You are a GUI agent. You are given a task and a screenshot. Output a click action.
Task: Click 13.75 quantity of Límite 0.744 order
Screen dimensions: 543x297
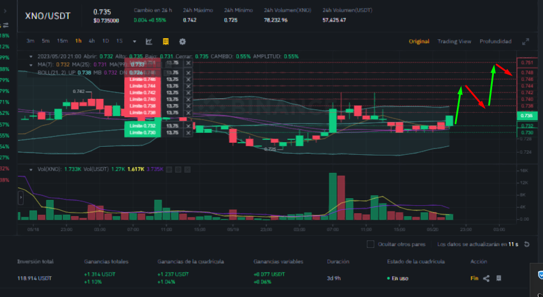point(173,86)
